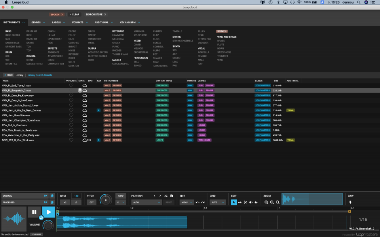
Task: Halve the BPM with /2 button
Action: coord(76,202)
